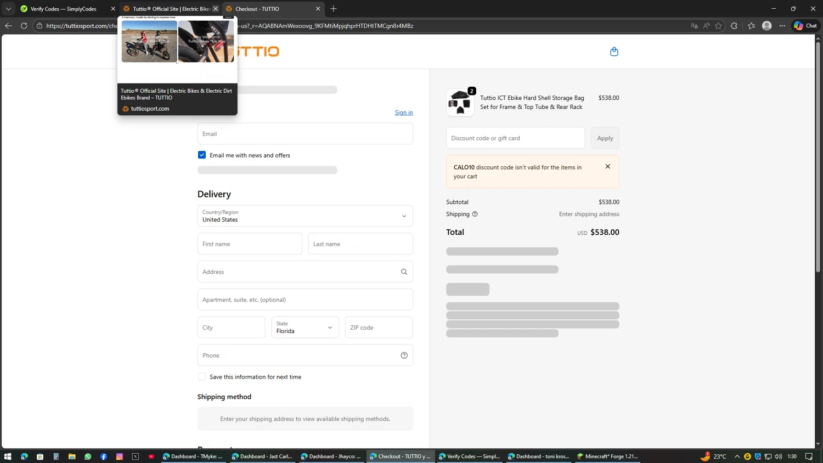
Task: Click the address search magnifier icon
Action: click(x=404, y=272)
